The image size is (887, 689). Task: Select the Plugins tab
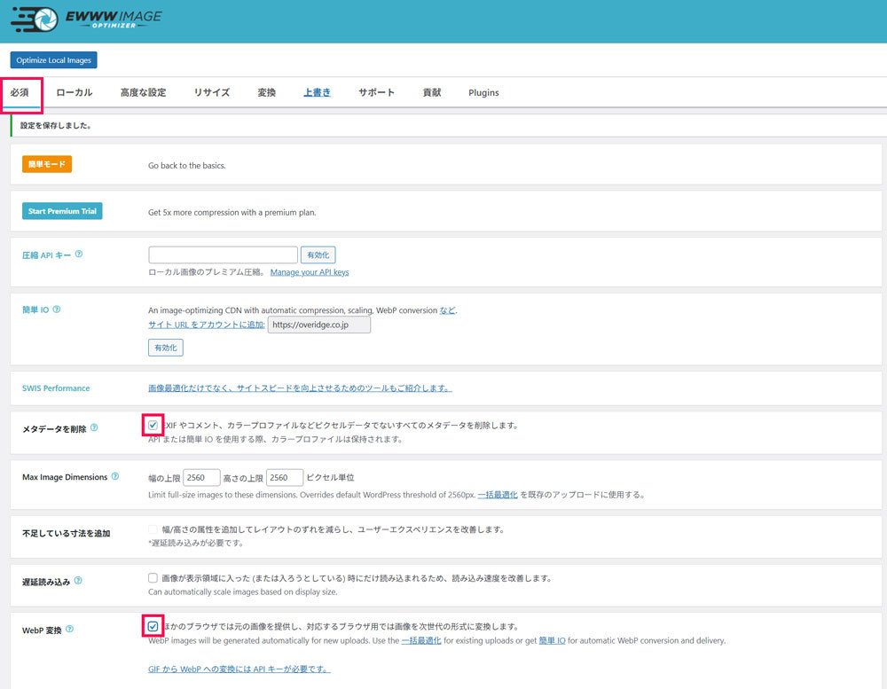[x=483, y=92]
